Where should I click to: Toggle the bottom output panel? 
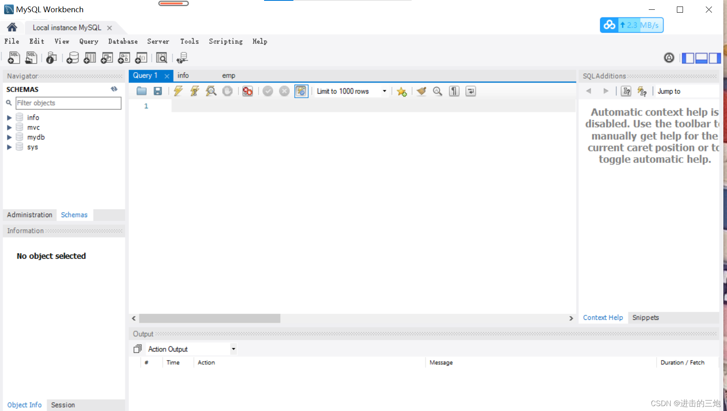click(x=701, y=58)
